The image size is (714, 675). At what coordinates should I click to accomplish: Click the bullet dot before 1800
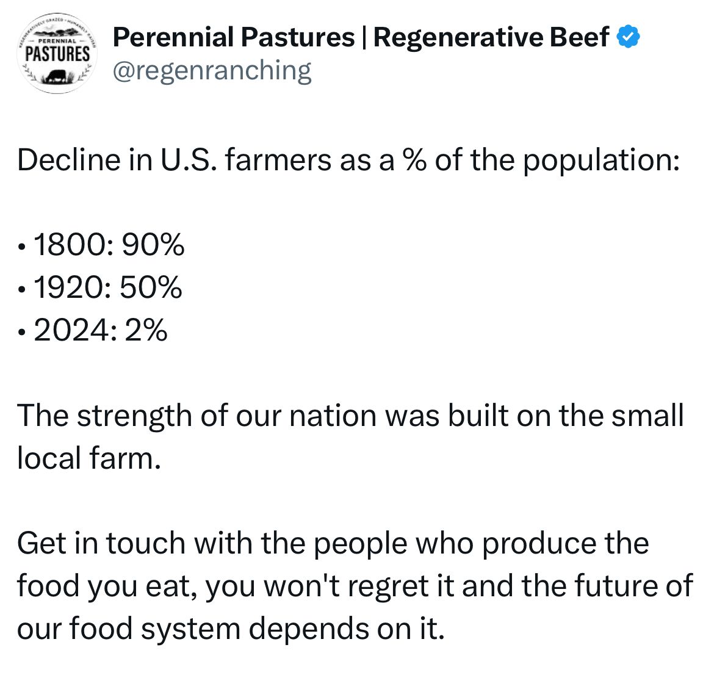pos(21,247)
